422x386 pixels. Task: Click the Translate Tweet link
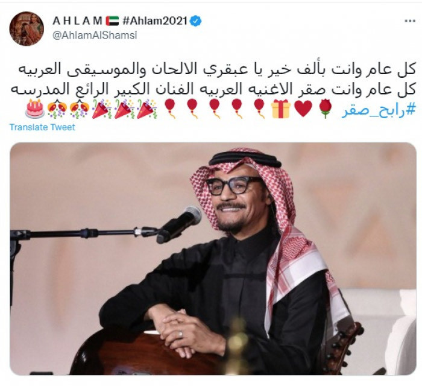[42, 127]
